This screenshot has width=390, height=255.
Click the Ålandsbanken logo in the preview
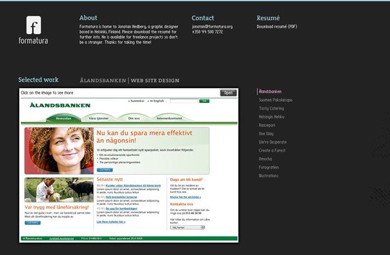60,105
